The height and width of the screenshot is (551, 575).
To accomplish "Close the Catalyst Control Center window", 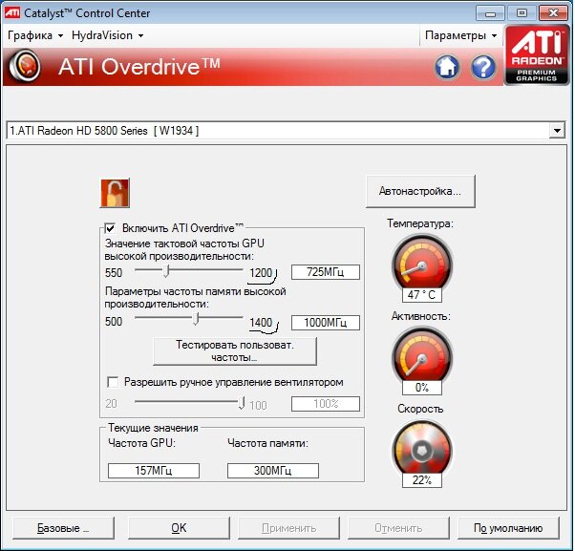I will [x=553, y=13].
